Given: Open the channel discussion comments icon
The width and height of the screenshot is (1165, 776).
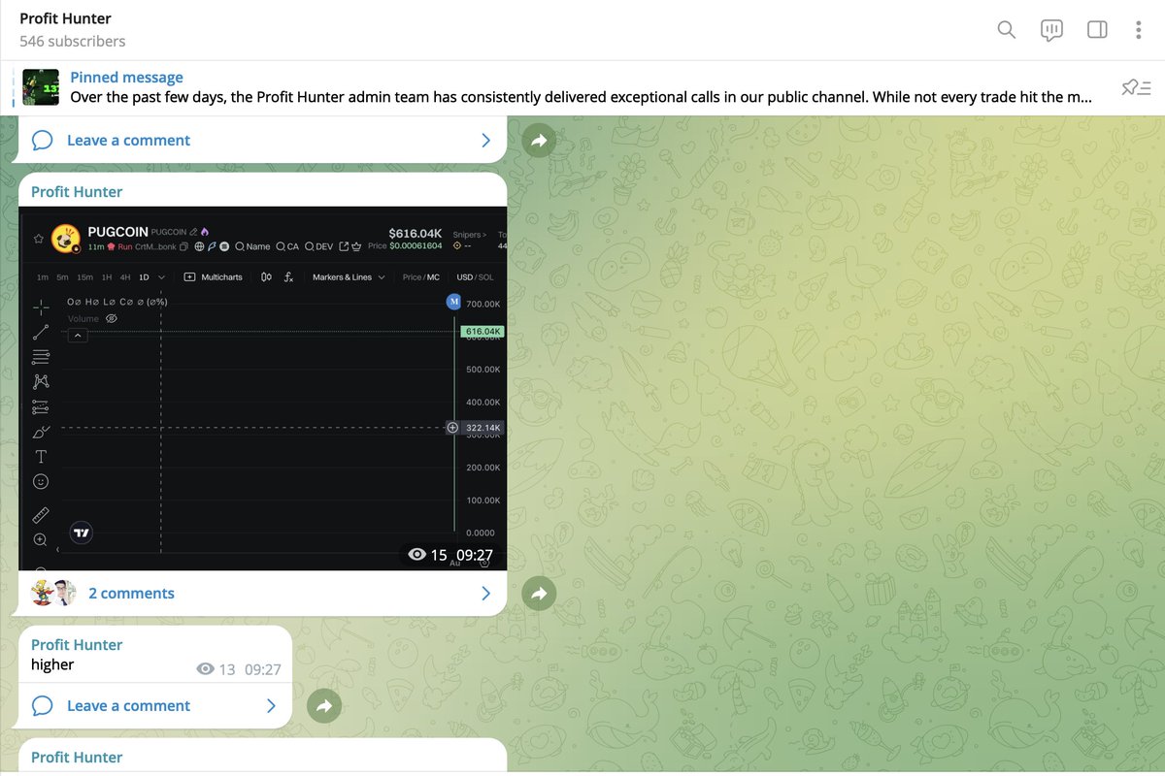Looking at the screenshot, I should click(1051, 30).
